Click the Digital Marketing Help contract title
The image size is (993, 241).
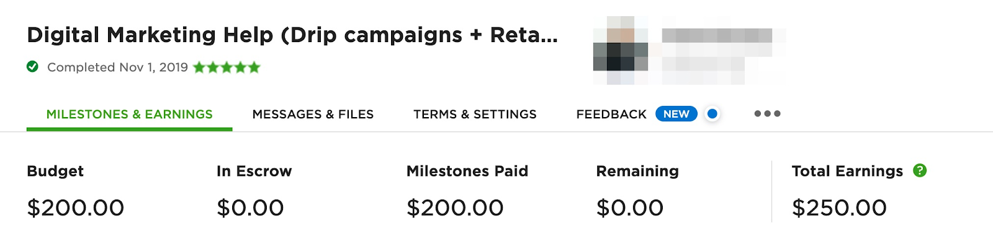292,35
